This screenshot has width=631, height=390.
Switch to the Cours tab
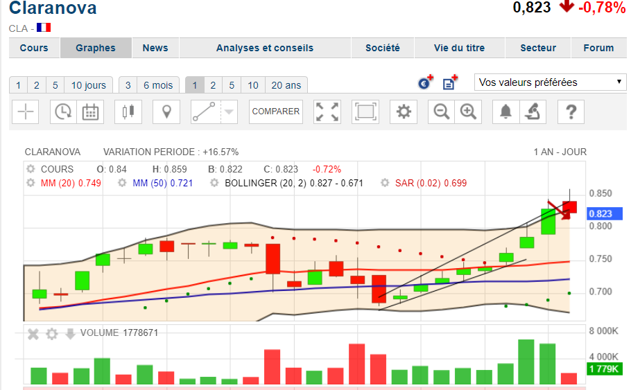pyautogui.click(x=34, y=48)
